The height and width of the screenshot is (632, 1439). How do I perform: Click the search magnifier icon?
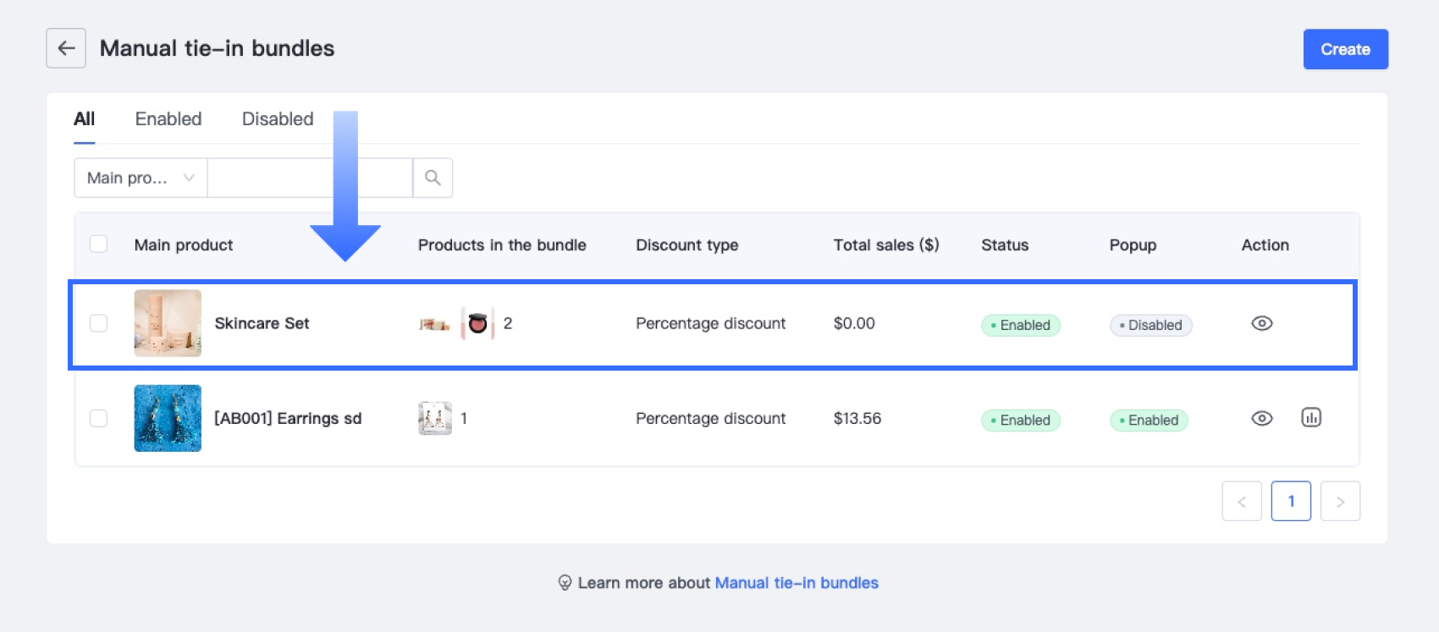point(433,178)
